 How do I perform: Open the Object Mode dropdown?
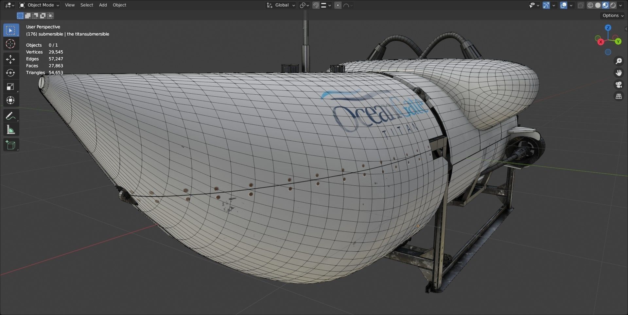coord(39,5)
